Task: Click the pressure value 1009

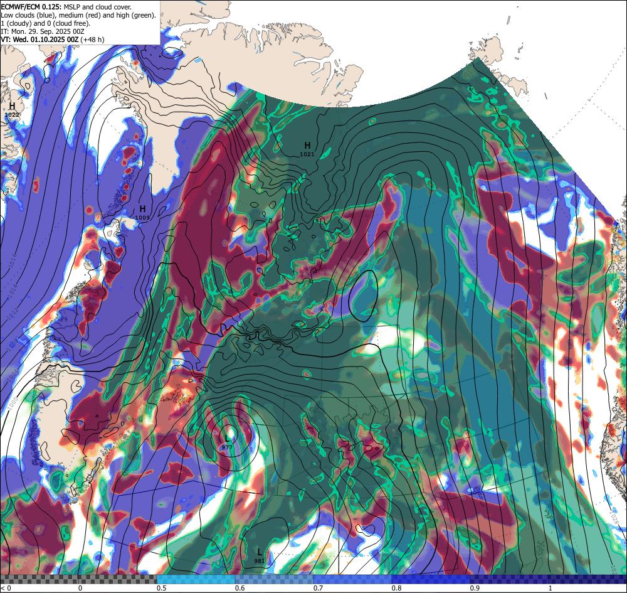Action: coord(142,218)
